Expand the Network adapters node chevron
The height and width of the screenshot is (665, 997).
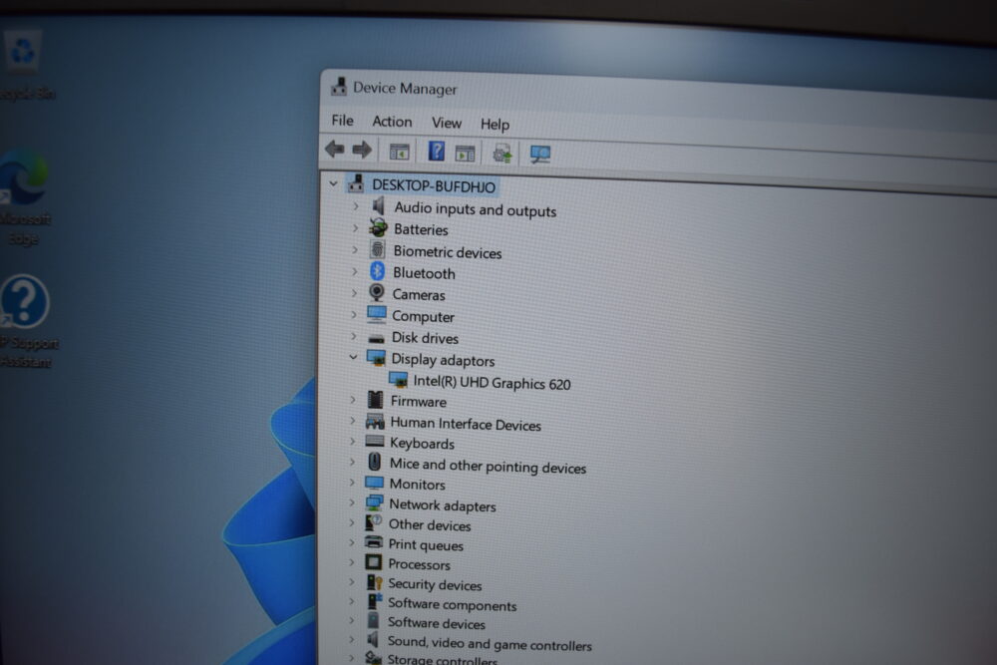point(352,502)
